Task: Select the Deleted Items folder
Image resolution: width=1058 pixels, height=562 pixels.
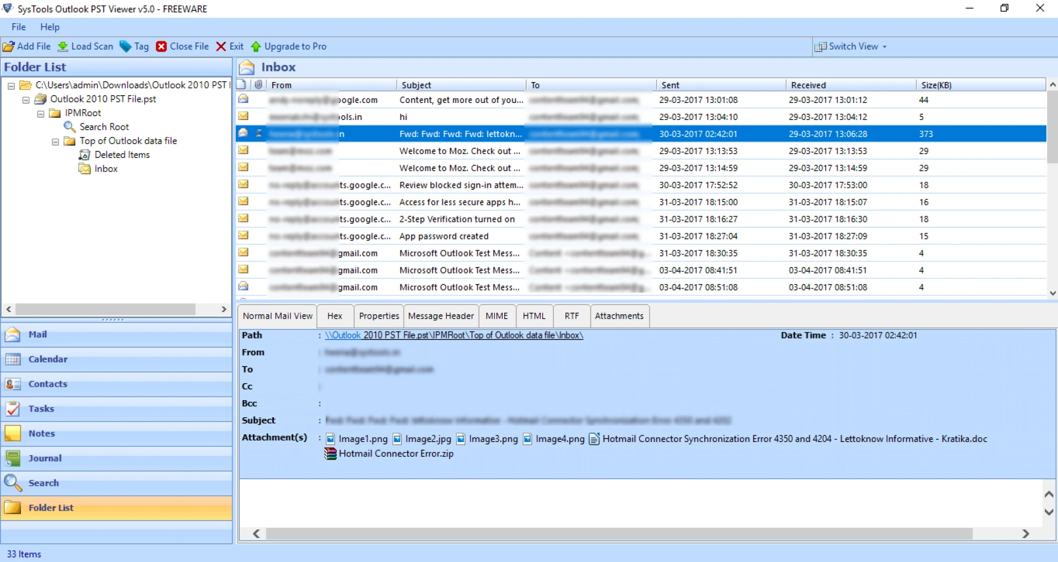Action: pyautogui.click(x=122, y=155)
